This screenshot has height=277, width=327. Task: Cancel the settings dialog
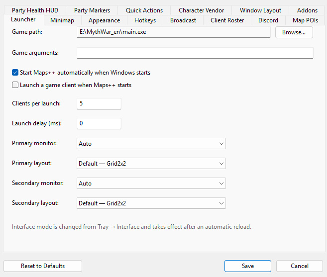[300, 266]
